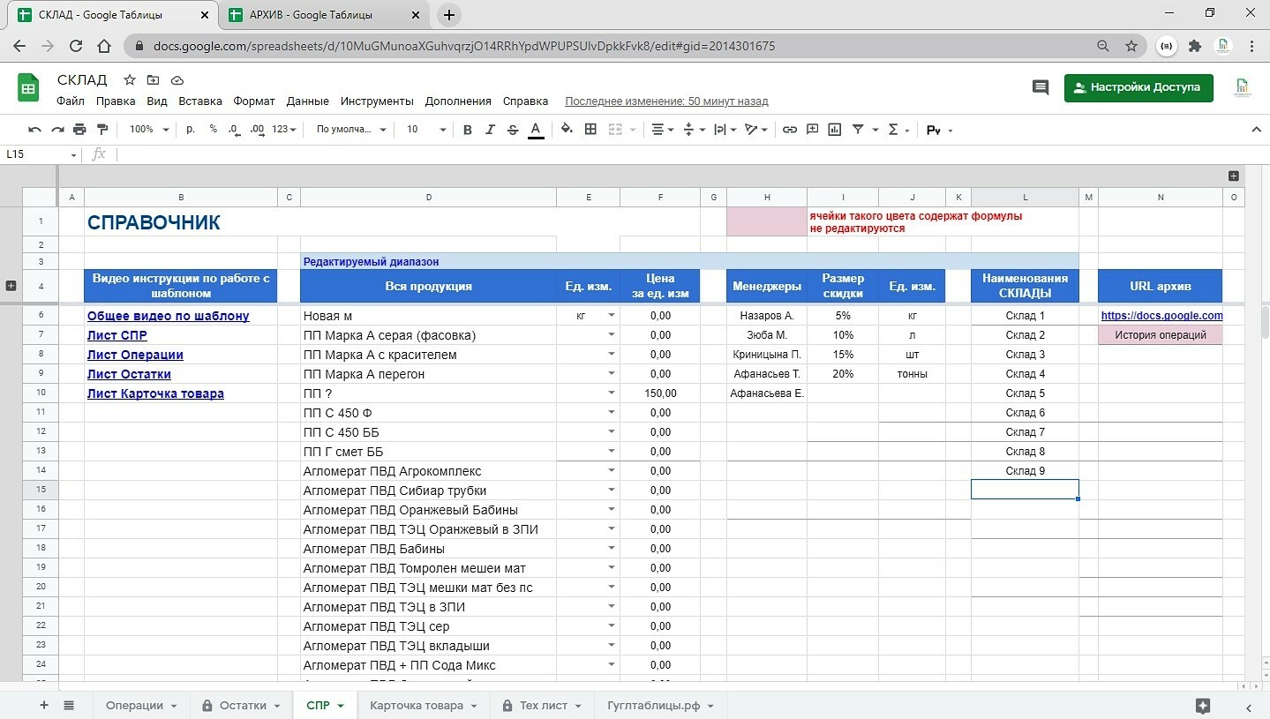This screenshot has height=719, width=1270.
Task: Format as currency (р.)
Action: [191, 130]
